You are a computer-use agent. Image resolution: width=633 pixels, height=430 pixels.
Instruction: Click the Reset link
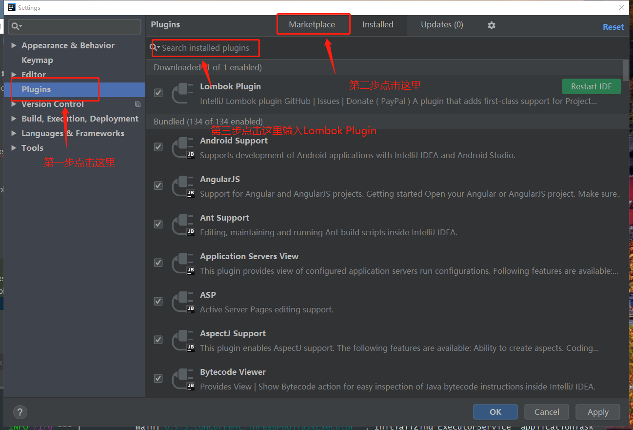click(x=613, y=27)
